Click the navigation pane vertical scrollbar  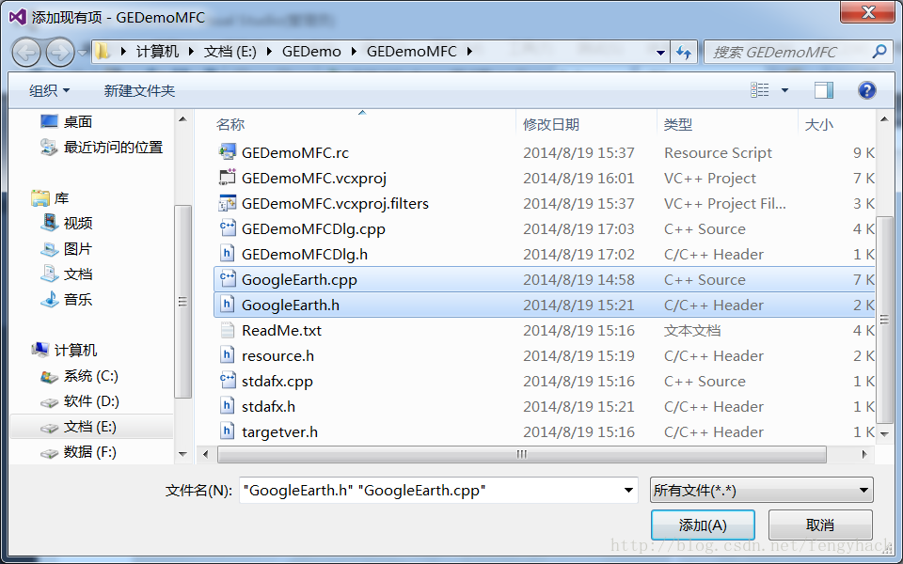[182, 302]
